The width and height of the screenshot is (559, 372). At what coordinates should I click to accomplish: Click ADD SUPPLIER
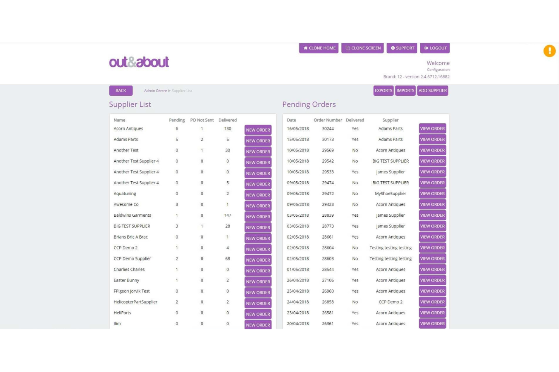click(x=433, y=90)
